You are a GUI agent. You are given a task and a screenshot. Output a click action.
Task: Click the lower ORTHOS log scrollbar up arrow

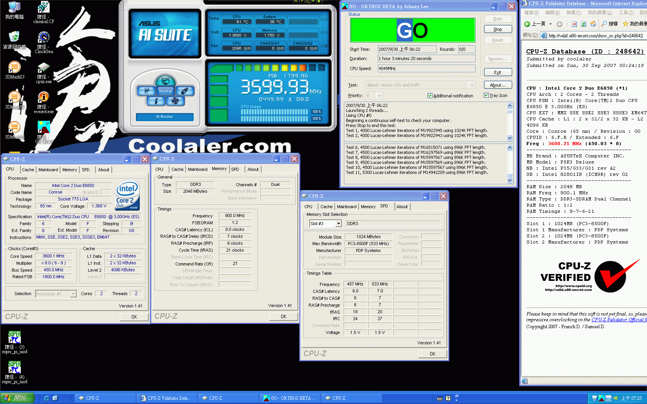tap(510, 147)
